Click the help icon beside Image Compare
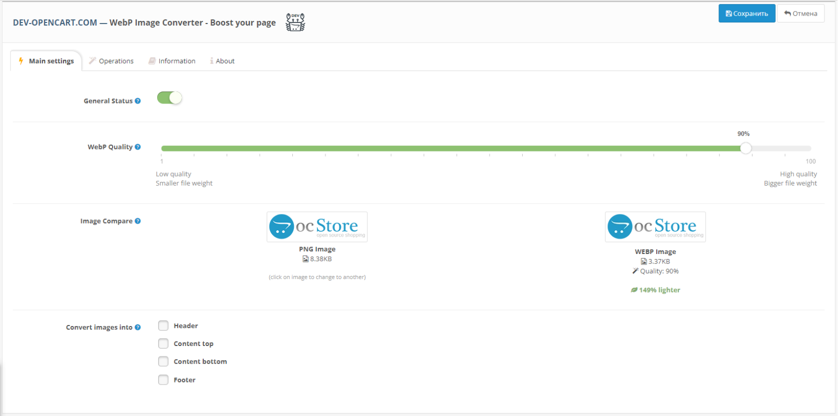 (138, 221)
